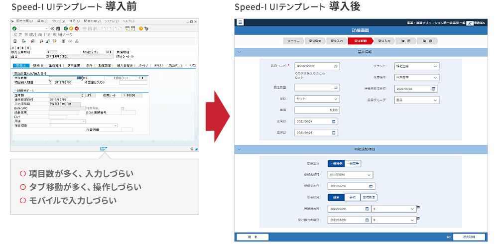The width and height of the screenshot is (498, 244).
Task: Click the 次の明細 button in footer
Action: [469, 237]
